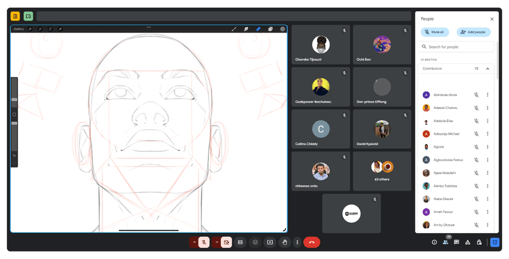Click the red leave call button

click(x=312, y=242)
